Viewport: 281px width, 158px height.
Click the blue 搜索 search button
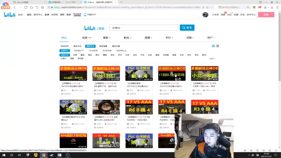(x=187, y=28)
